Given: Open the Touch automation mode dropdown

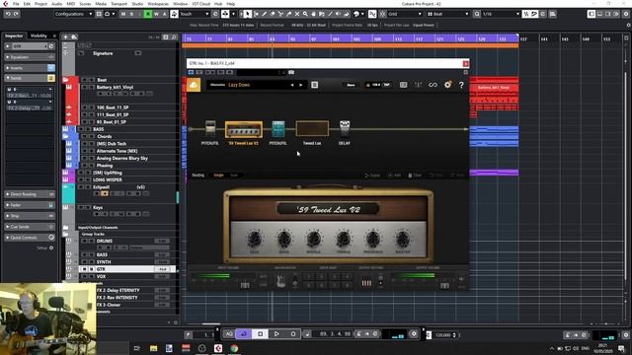Looking at the screenshot, I should pos(194,14).
